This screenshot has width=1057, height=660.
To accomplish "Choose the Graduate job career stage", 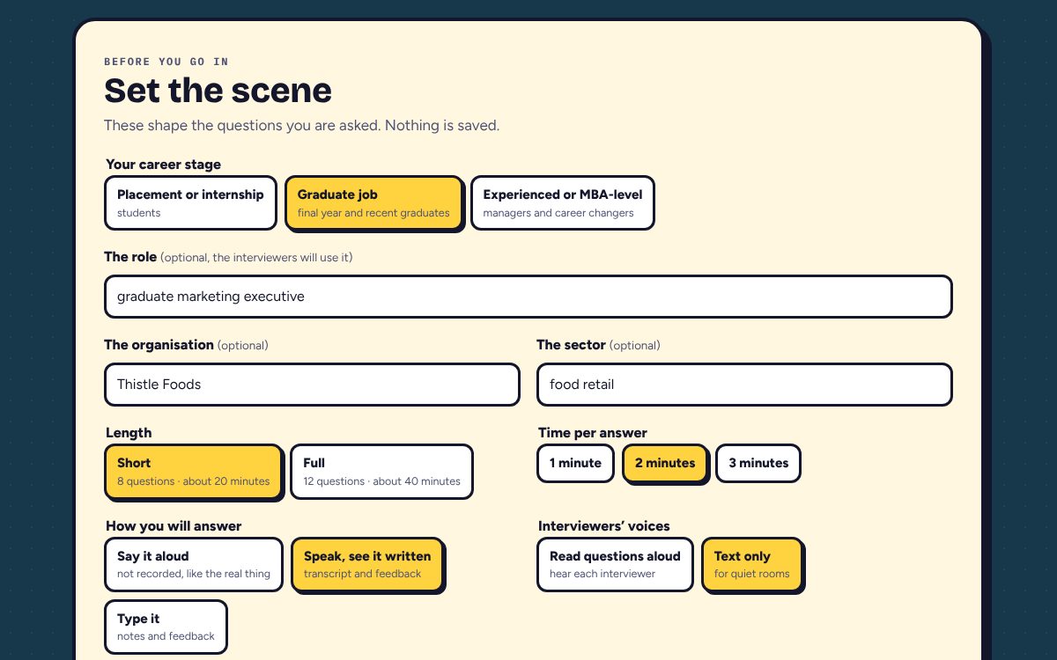I will pyautogui.click(x=373, y=203).
